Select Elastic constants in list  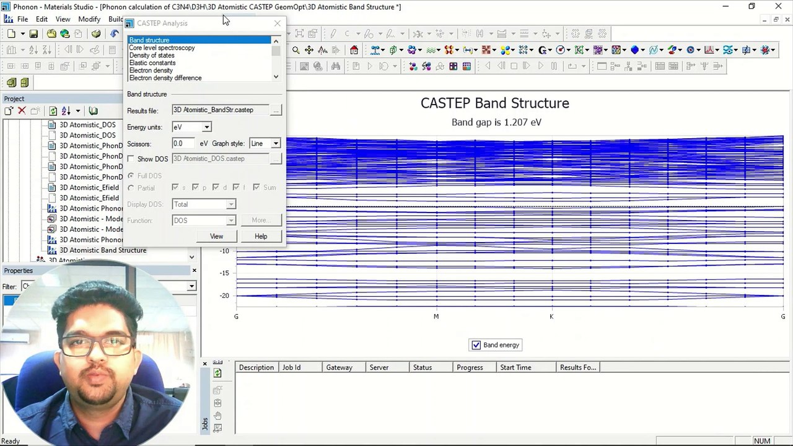pyautogui.click(x=152, y=63)
